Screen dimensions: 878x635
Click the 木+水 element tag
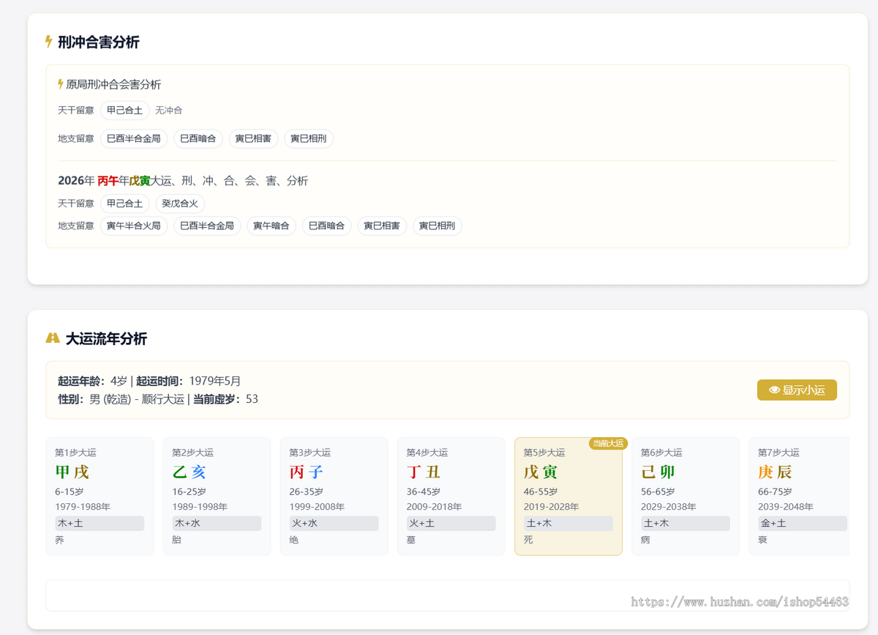[x=217, y=524]
